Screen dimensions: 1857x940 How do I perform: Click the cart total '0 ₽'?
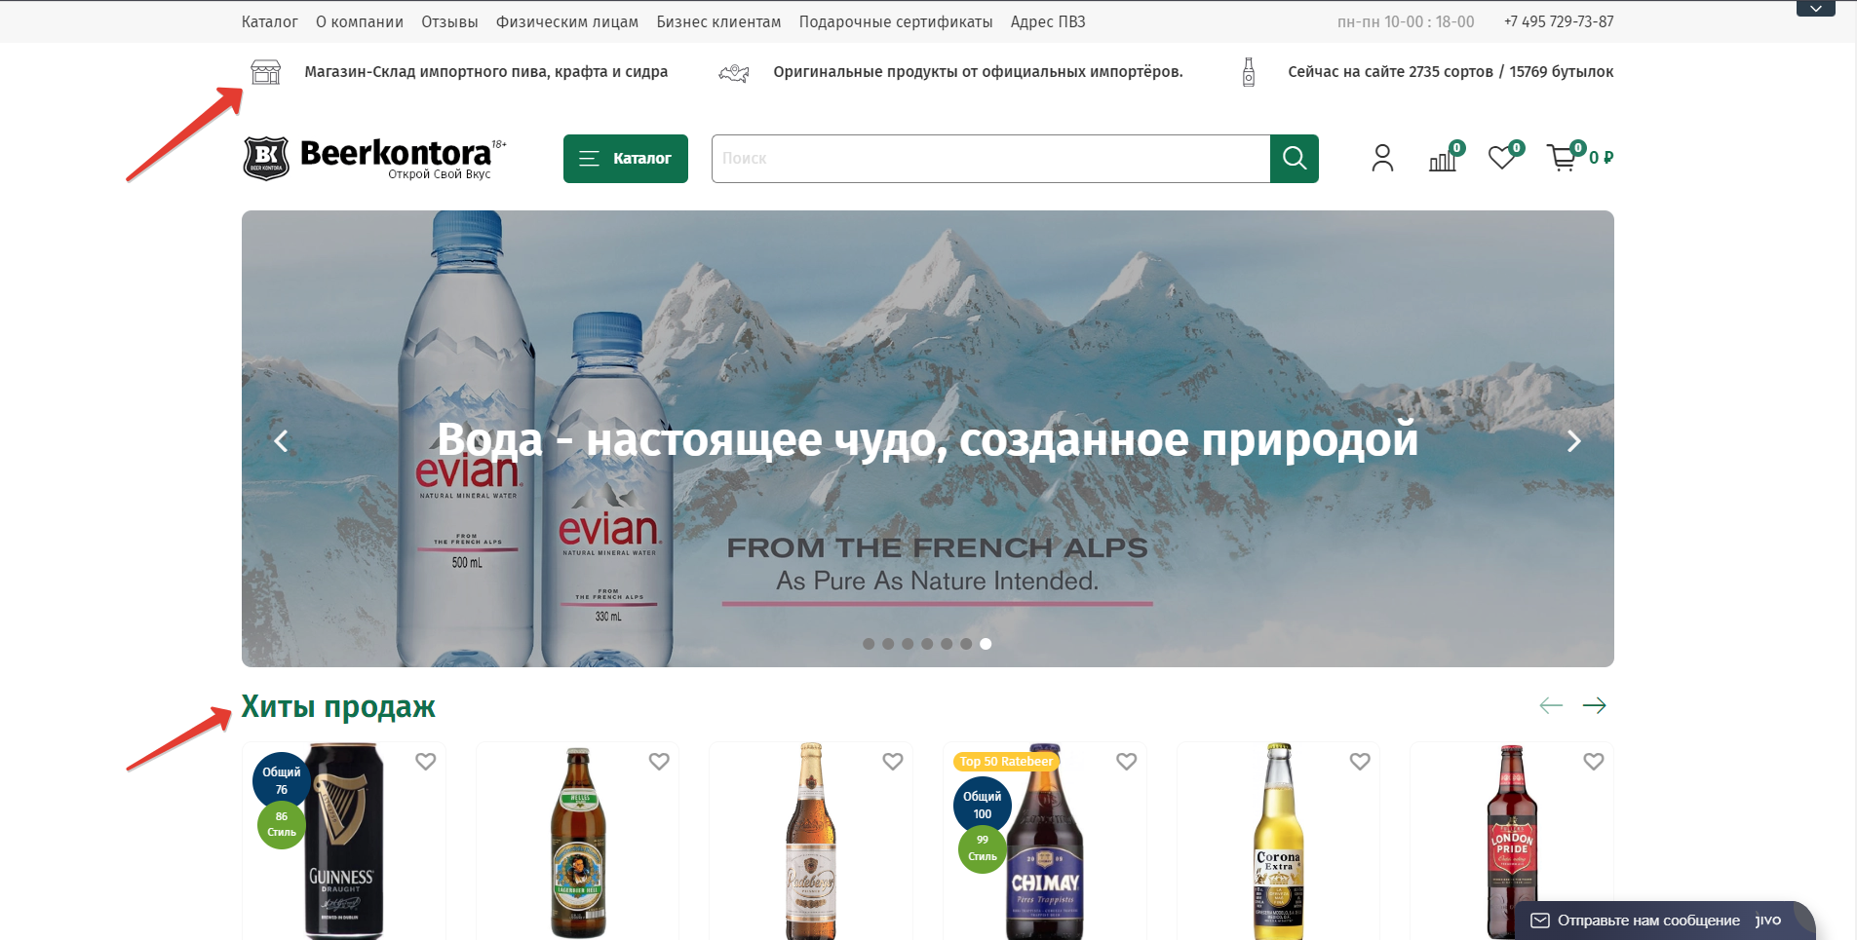click(x=1602, y=158)
